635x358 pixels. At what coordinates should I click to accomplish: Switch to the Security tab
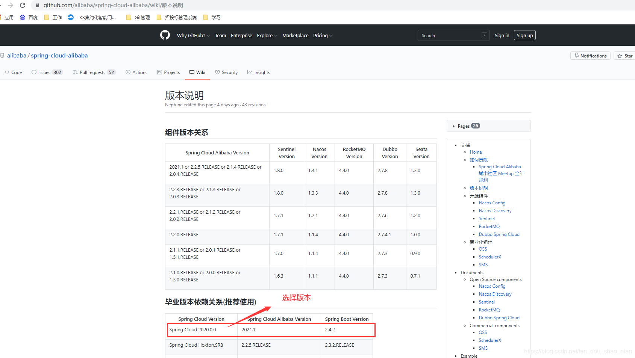pos(226,72)
